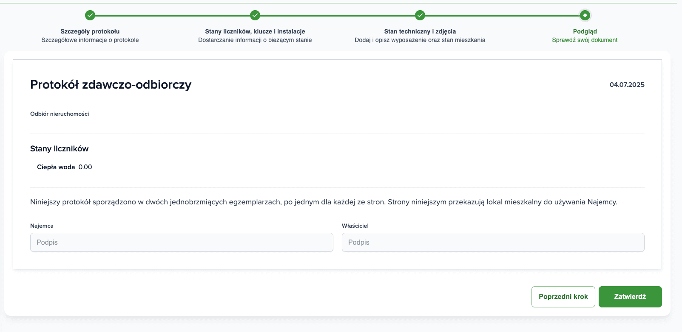Click the Protokół zdawczo-odbiorczy heading

(111, 85)
